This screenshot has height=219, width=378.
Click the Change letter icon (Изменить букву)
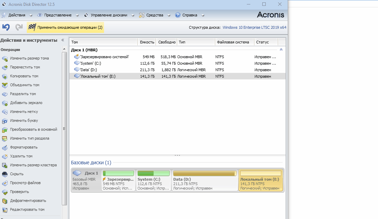point(5,121)
